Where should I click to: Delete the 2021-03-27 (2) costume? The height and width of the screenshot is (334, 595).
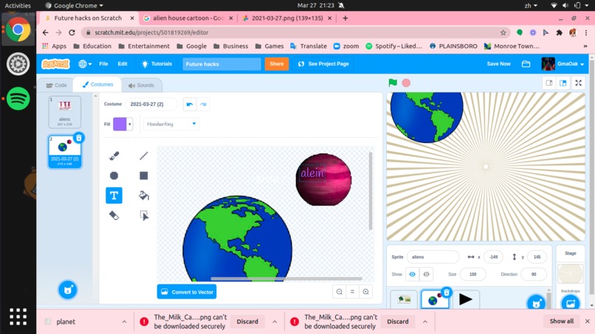point(78,138)
